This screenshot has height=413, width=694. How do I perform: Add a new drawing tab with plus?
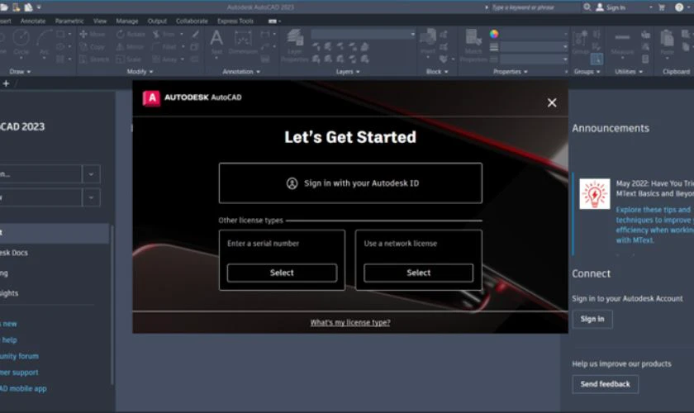point(6,83)
